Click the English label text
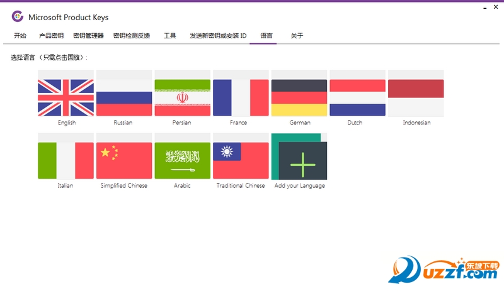Viewport: 504px width, 294px height. coord(67,122)
